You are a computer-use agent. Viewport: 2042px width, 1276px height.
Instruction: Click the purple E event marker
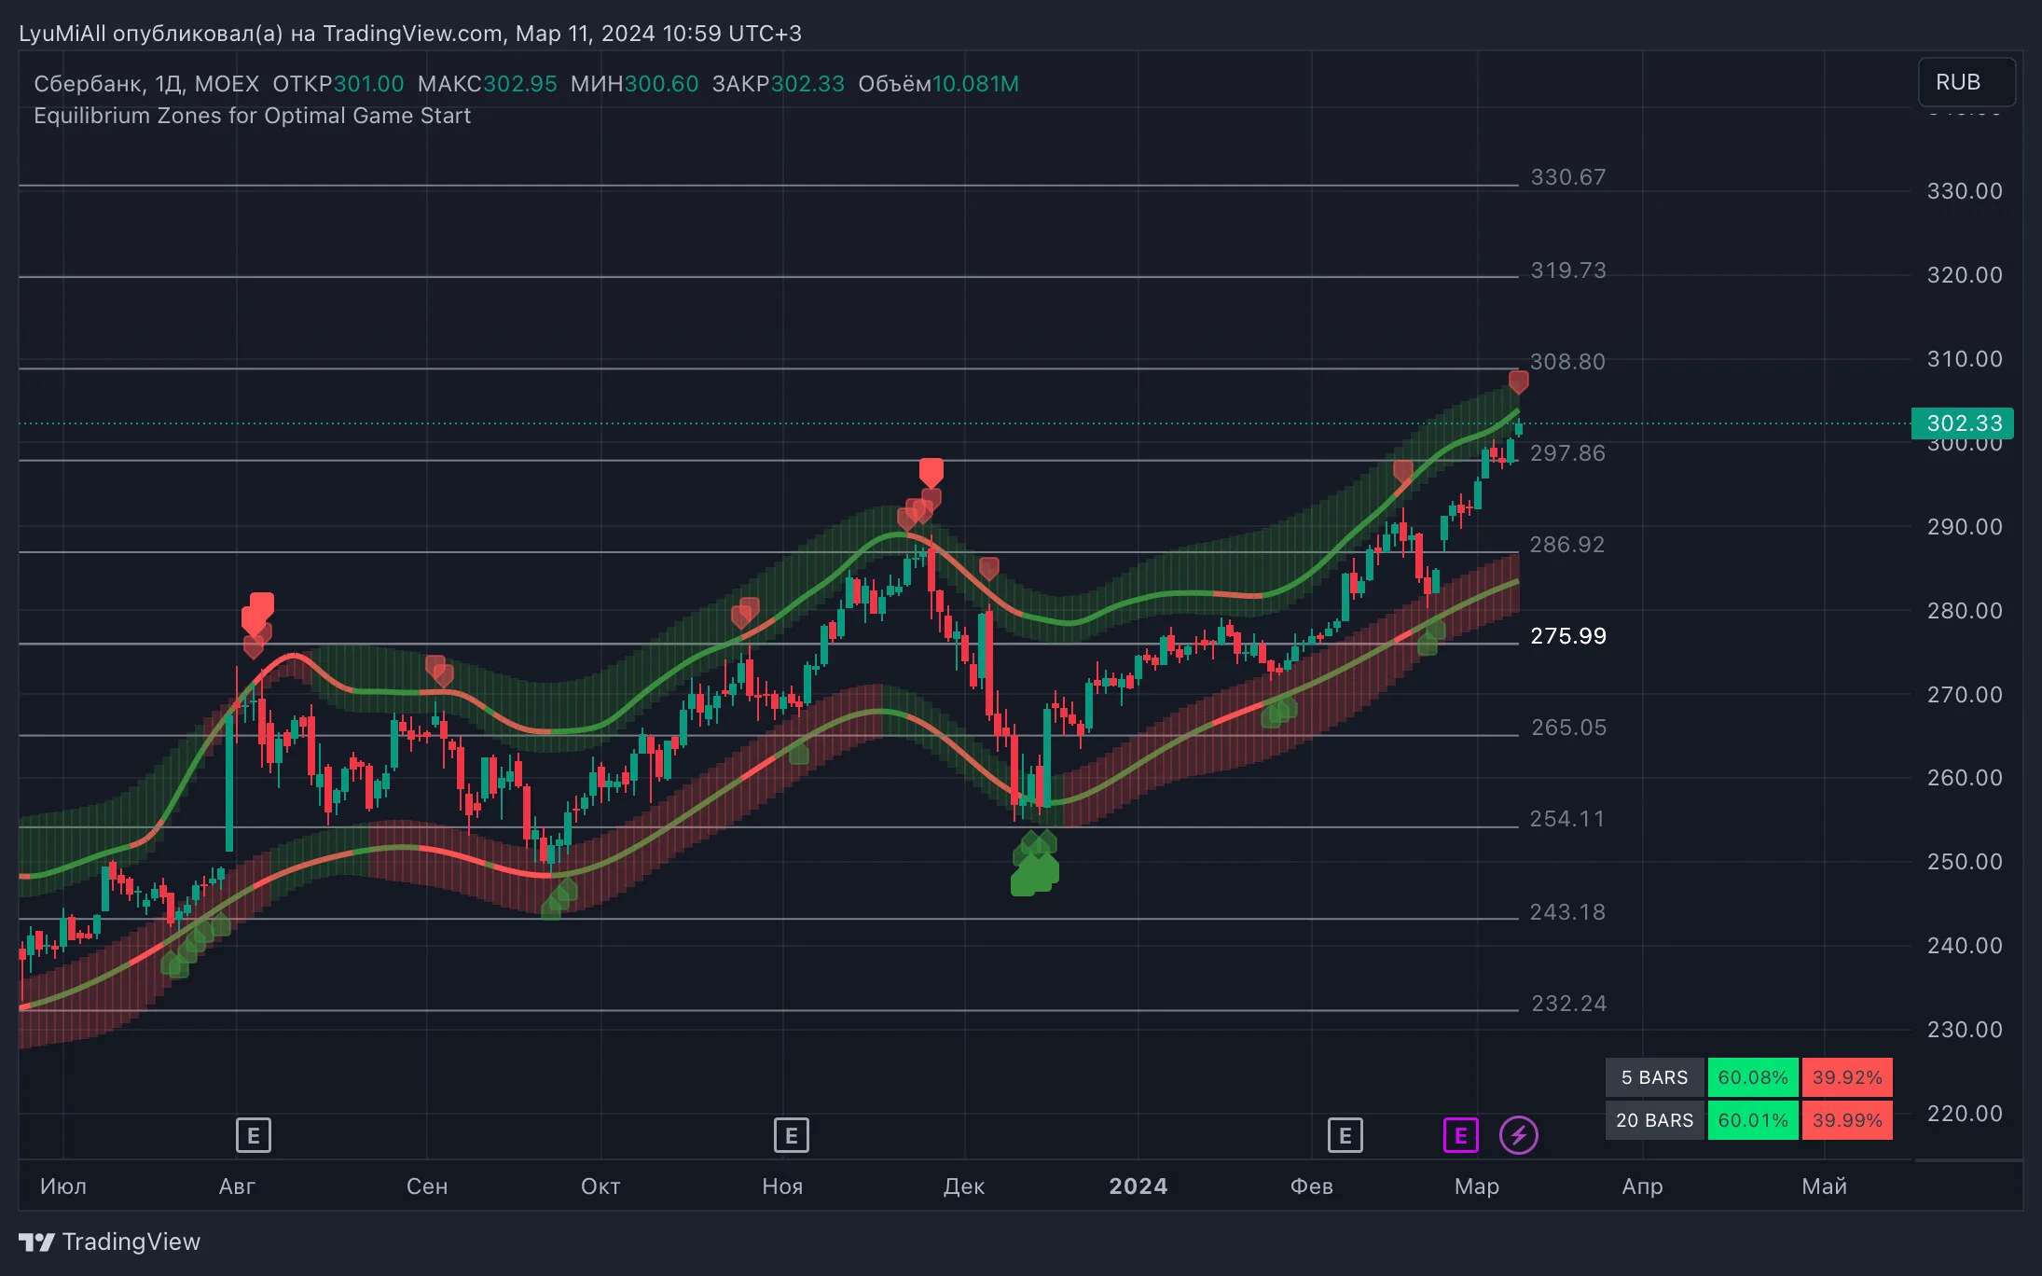tap(1460, 1135)
